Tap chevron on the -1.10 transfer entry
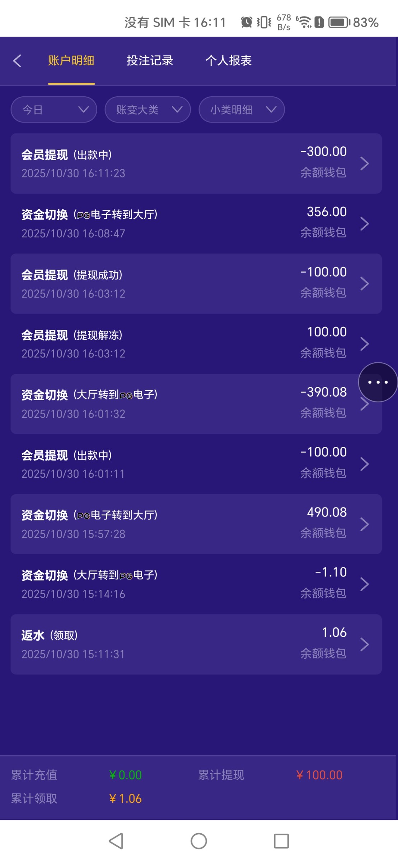The height and width of the screenshot is (862, 398). [365, 584]
